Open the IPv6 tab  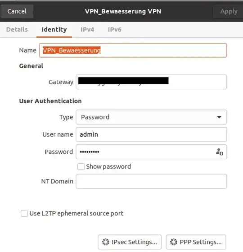click(x=114, y=30)
